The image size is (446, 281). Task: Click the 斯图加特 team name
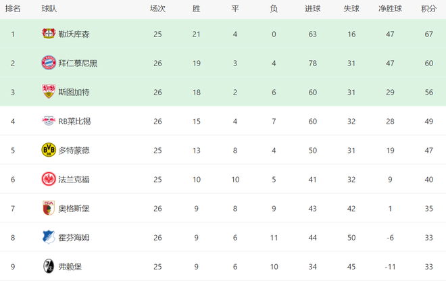pyautogui.click(x=74, y=92)
